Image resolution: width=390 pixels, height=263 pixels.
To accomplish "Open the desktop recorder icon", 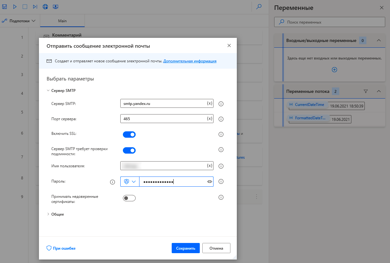I will [x=56, y=6].
